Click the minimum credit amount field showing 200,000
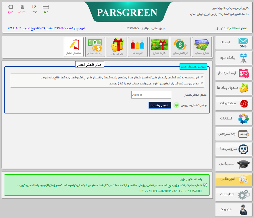The height and width of the screenshot is (218, 254). click(151, 95)
